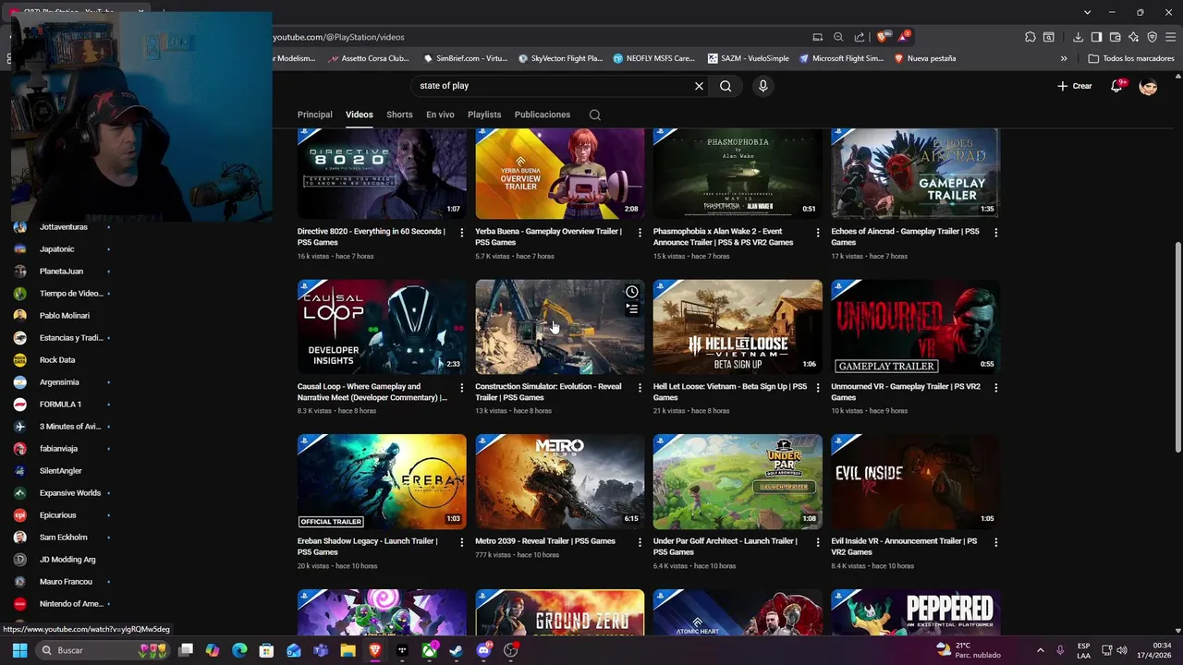Open options for Evil Inside VR video
This screenshot has height=665, width=1183.
point(995,542)
